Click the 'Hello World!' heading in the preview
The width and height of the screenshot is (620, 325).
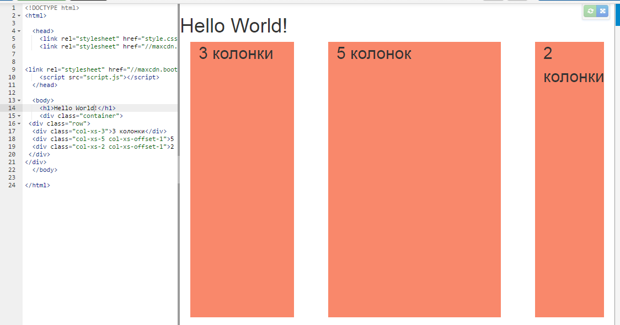click(x=234, y=25)
